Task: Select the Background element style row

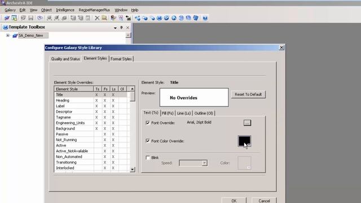Action: pyautogui.click(x=90, y=129)
